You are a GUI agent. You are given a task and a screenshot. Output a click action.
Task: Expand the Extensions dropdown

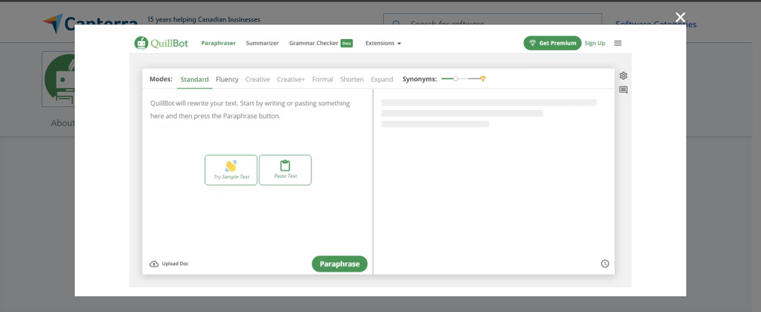coord(383,43)
